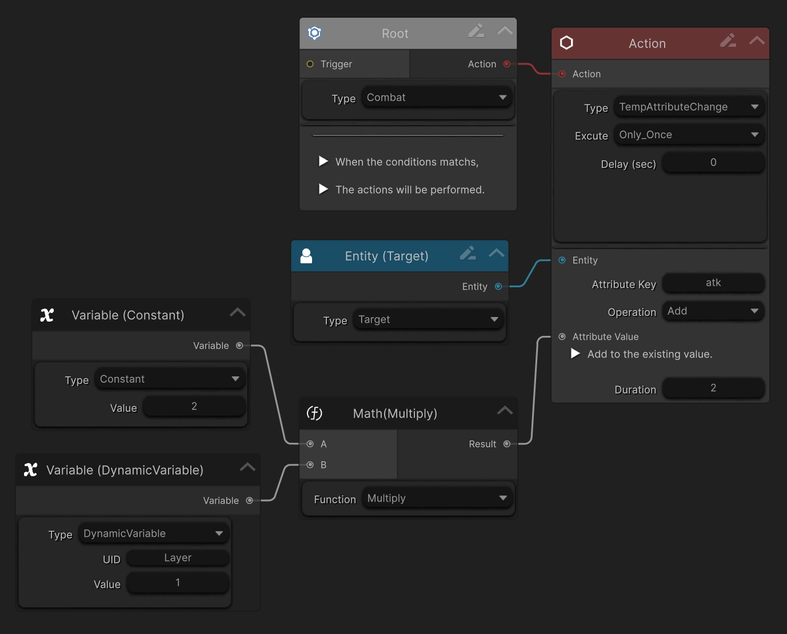Screen dimensions: 787x634
Task: Open the Function dropdown showing Multiply
Action: click(x=437, y=499)
